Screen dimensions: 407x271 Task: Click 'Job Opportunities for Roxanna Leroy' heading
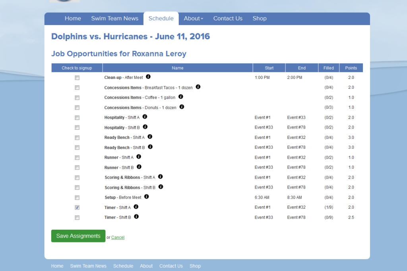[x=119, y=54]
